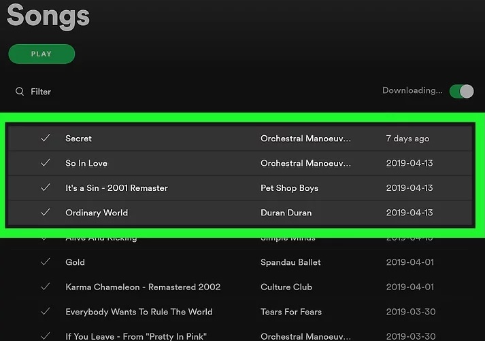
Task: Focus the Filter input field
Action: coord(41,92)
